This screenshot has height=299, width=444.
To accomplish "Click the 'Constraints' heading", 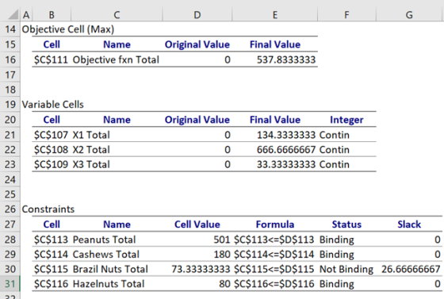I will point(48,209).
